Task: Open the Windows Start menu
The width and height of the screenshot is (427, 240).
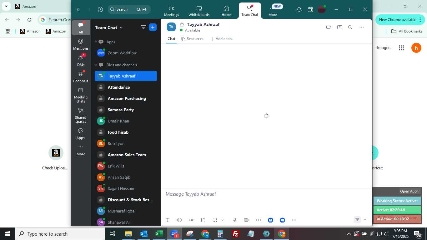Action: tap(8, 234)
